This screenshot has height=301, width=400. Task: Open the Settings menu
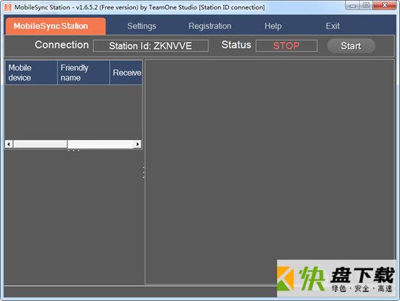pyautogui.click(x=142, y=26)
